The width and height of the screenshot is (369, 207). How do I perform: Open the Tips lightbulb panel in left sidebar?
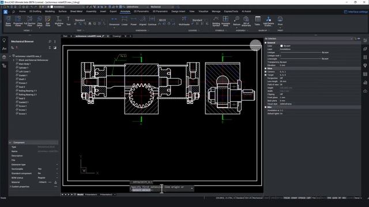[4, 40]
